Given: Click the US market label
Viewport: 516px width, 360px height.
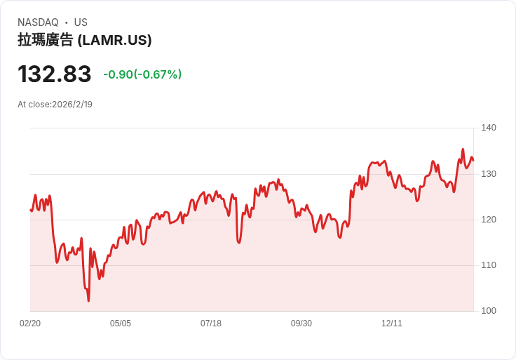Looking at the screenshot, I should click(x=81, y=22).
